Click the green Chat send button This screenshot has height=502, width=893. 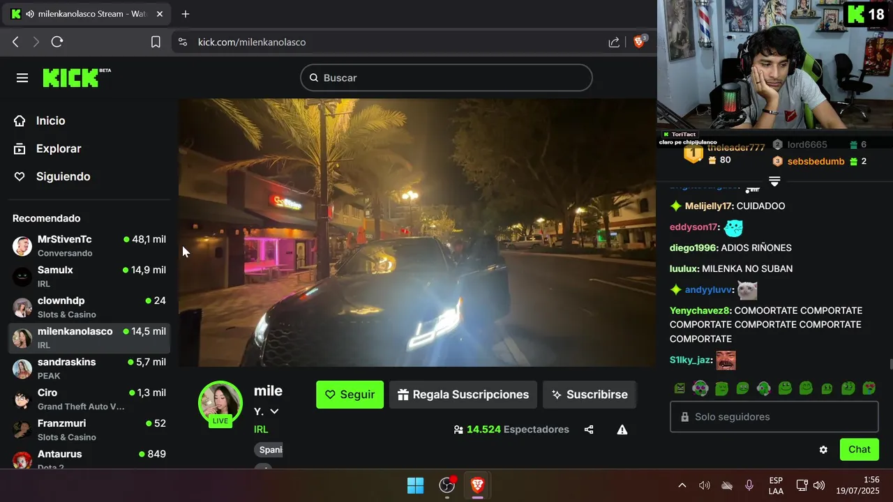tap(859, 450)
